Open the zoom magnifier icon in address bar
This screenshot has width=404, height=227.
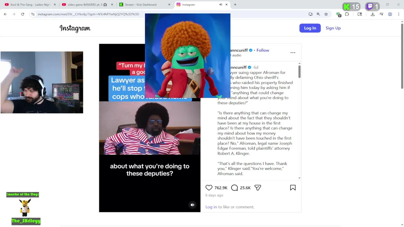click(x=318, y=14)
